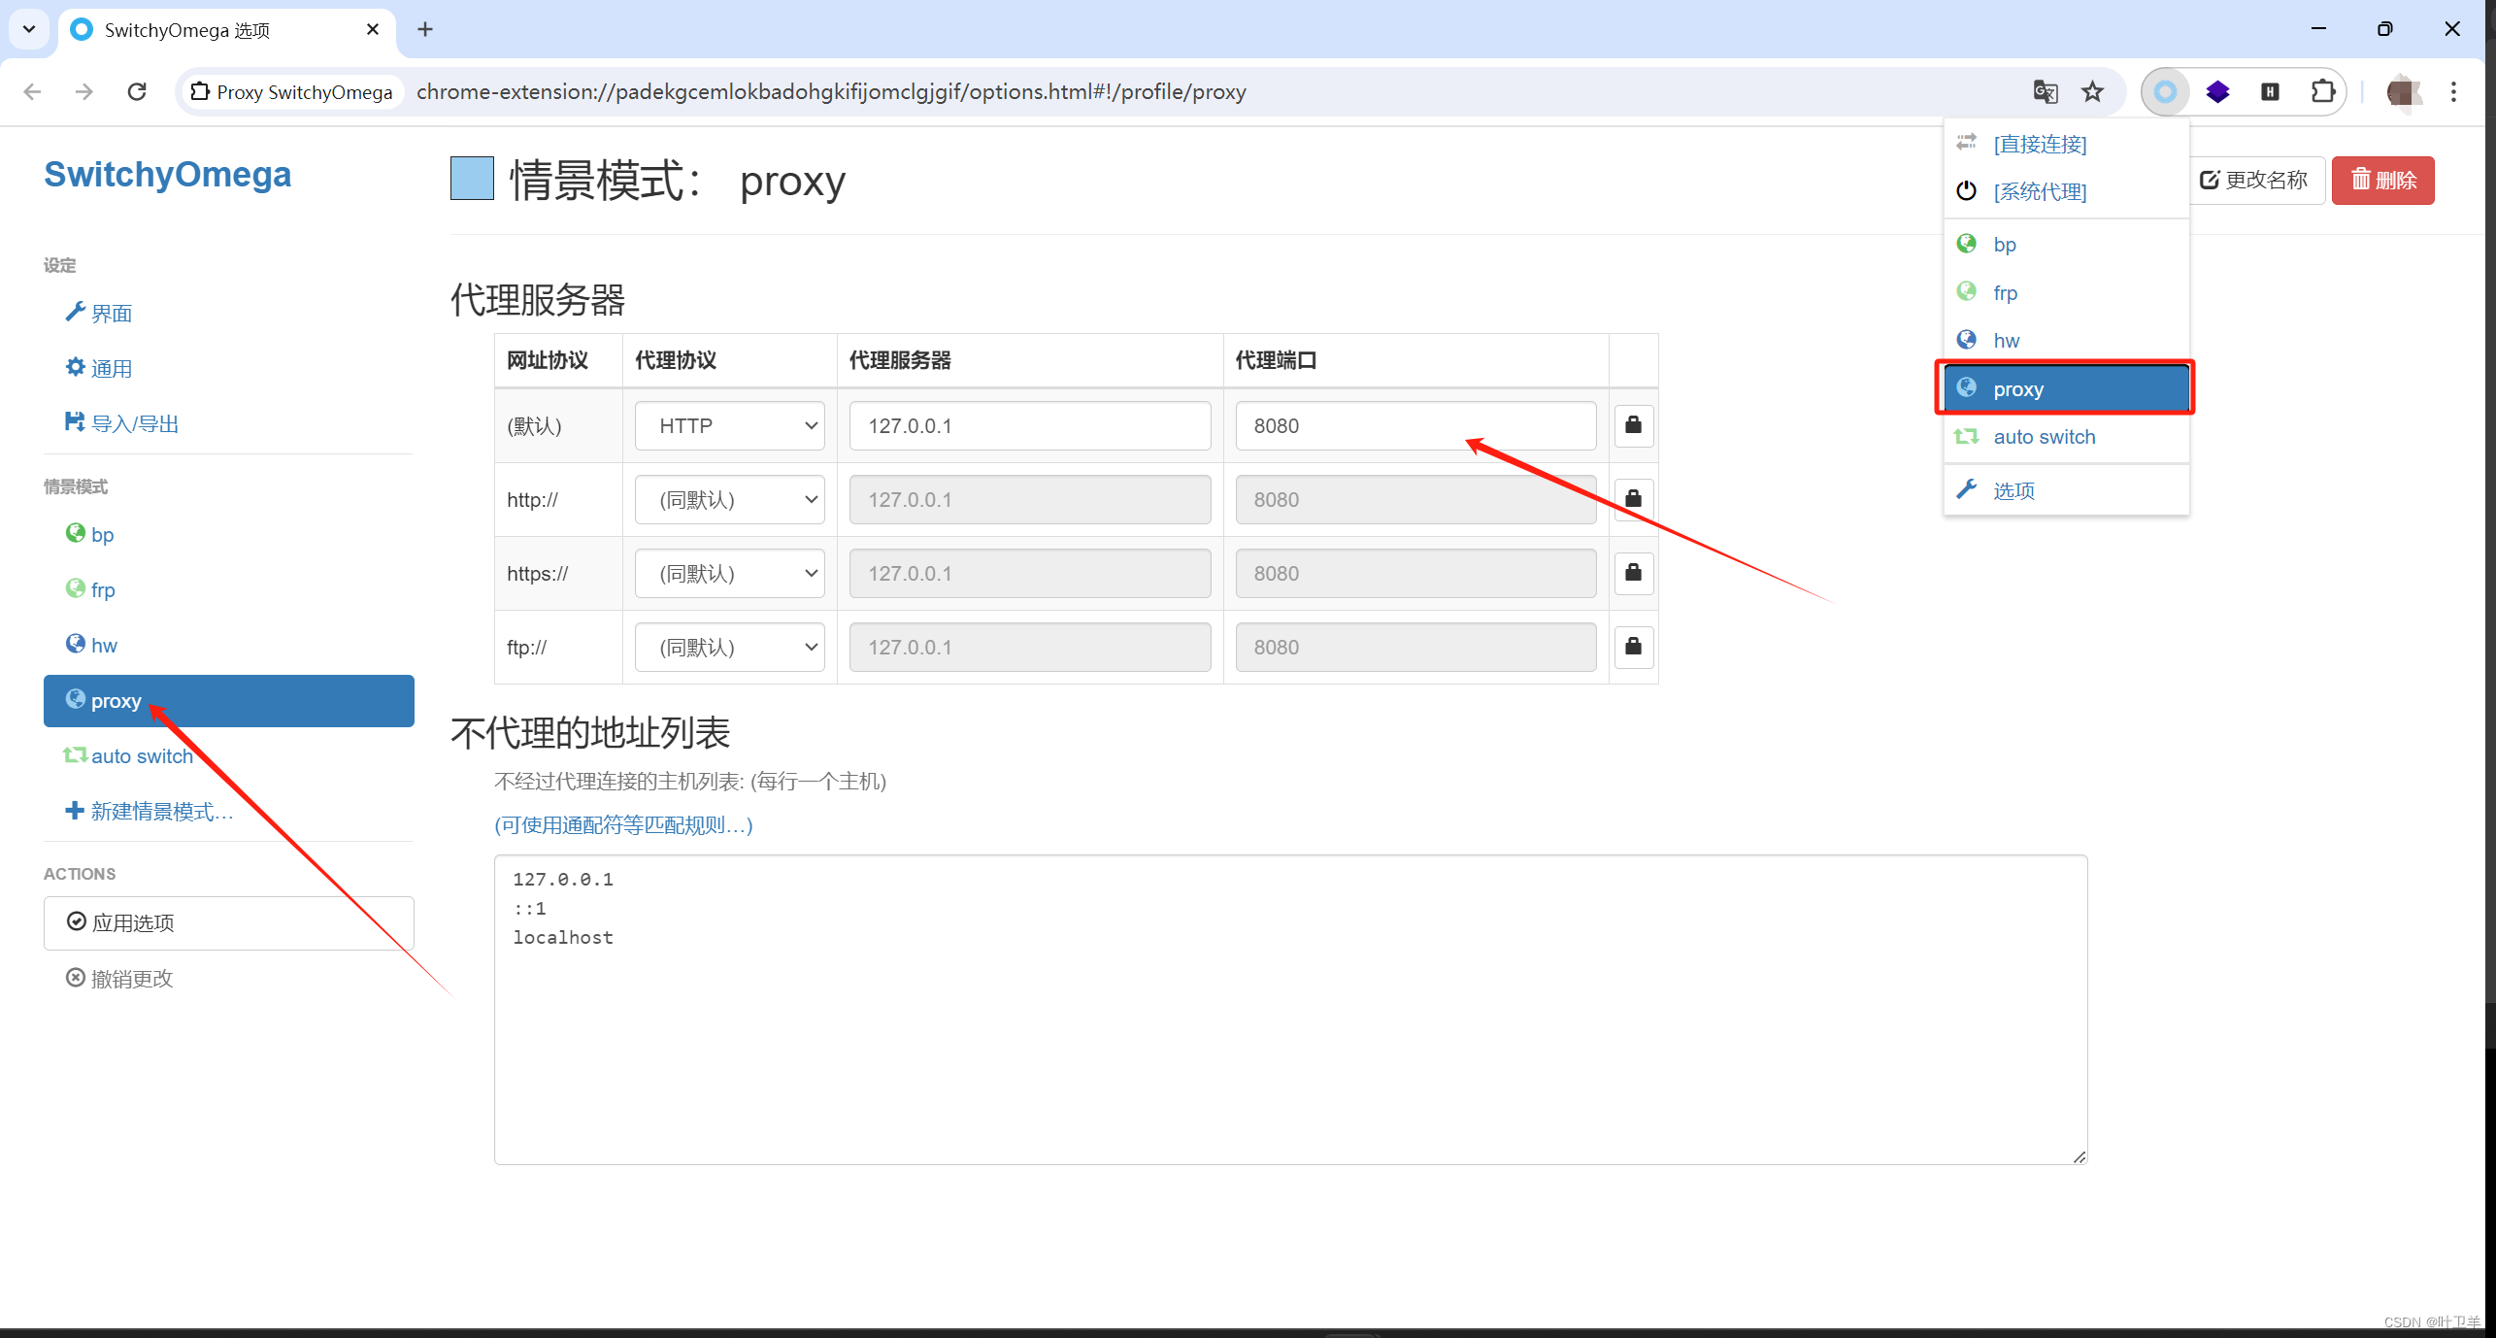Click the bypass list text area
The image size is (2496, 1338).
click(1290, 1010)
